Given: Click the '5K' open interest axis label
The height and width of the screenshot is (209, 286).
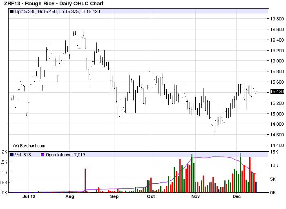Looking at the screenshot, I should (x=273, y=179).
